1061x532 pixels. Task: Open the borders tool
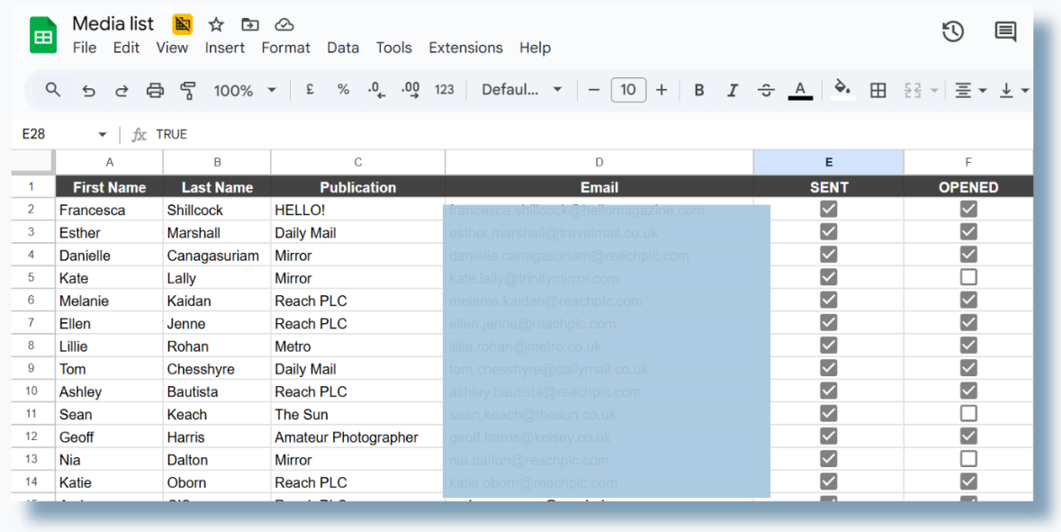pyautogui.click(x=878, y=90)
